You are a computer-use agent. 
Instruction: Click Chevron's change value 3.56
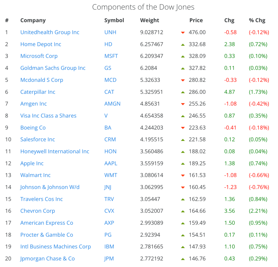pos(229,211)
